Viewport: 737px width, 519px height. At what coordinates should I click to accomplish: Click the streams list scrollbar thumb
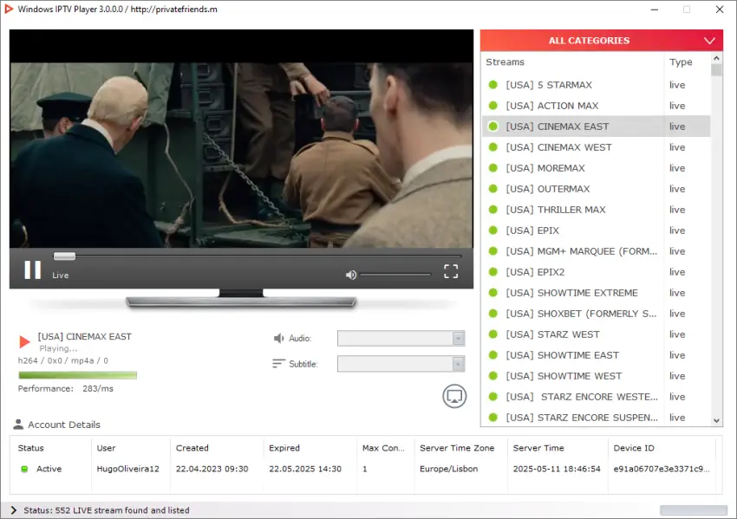point(716,70)
